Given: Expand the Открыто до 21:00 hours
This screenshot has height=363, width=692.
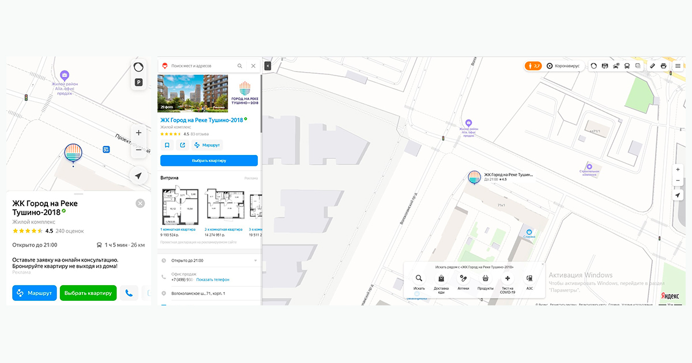Looking at the screenshot, I should 209,260.
